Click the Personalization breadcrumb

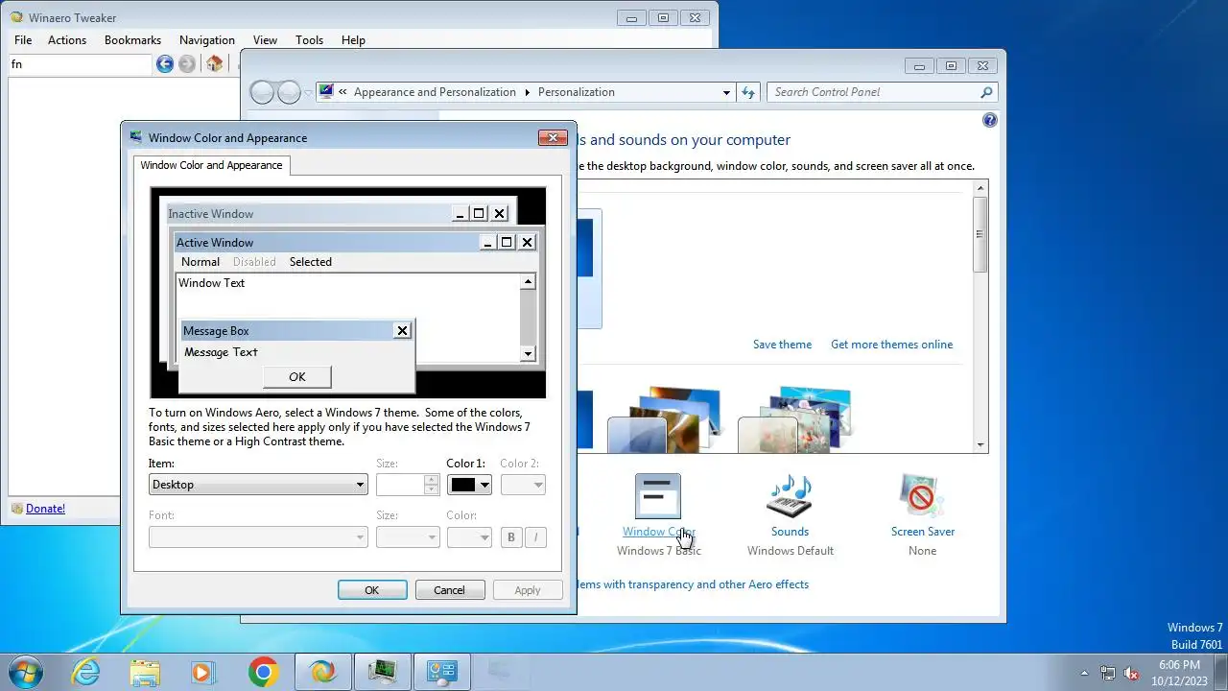(x=577, y=92)
